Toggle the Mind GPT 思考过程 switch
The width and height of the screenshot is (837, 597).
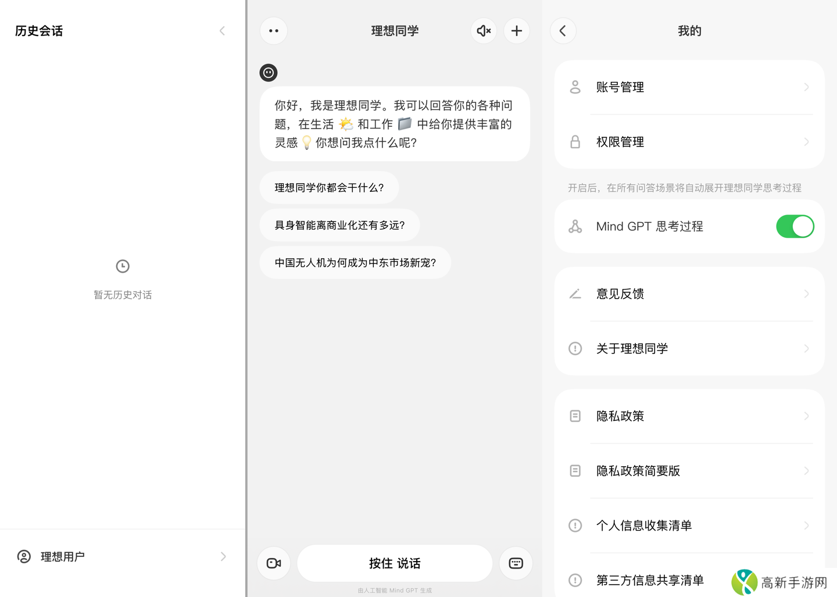tap(795, 226)
